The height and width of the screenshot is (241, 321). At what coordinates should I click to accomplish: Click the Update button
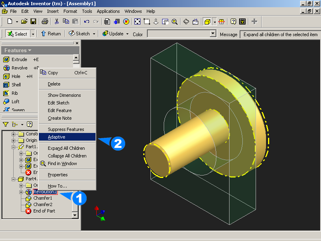pos(113,34)
